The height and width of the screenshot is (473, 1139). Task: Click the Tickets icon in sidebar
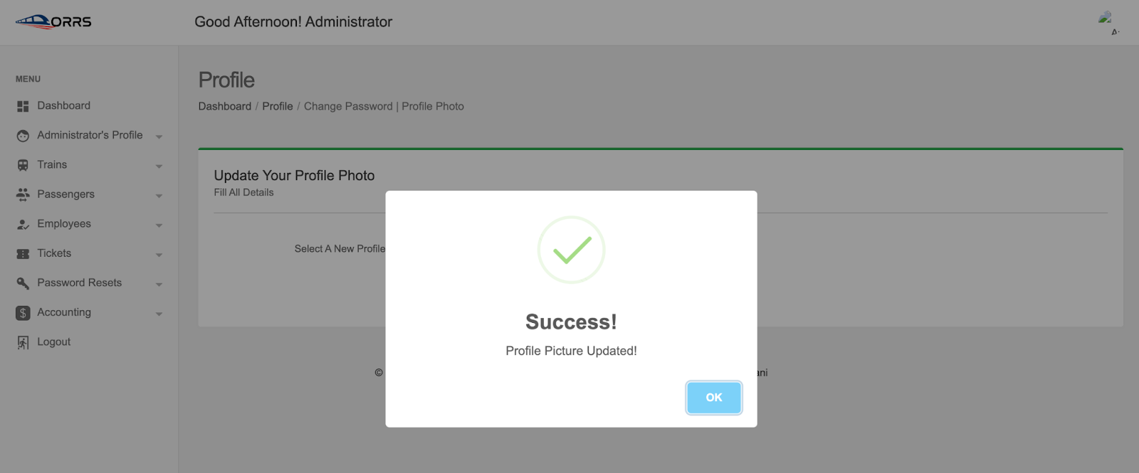pos(23,254)
